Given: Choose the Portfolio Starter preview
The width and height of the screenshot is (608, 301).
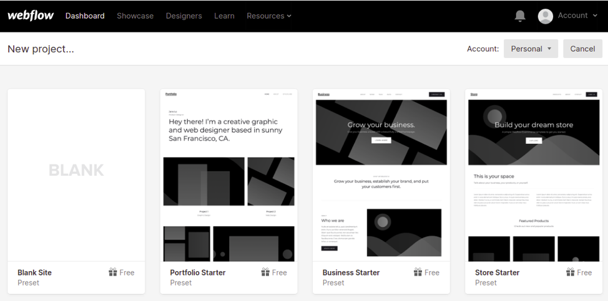Looking at the screenshot, I should (228, 175).
